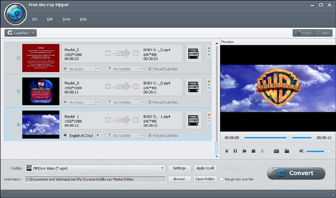Uncheck the Playlist_5 item checkbox

[x=18, y=58]
